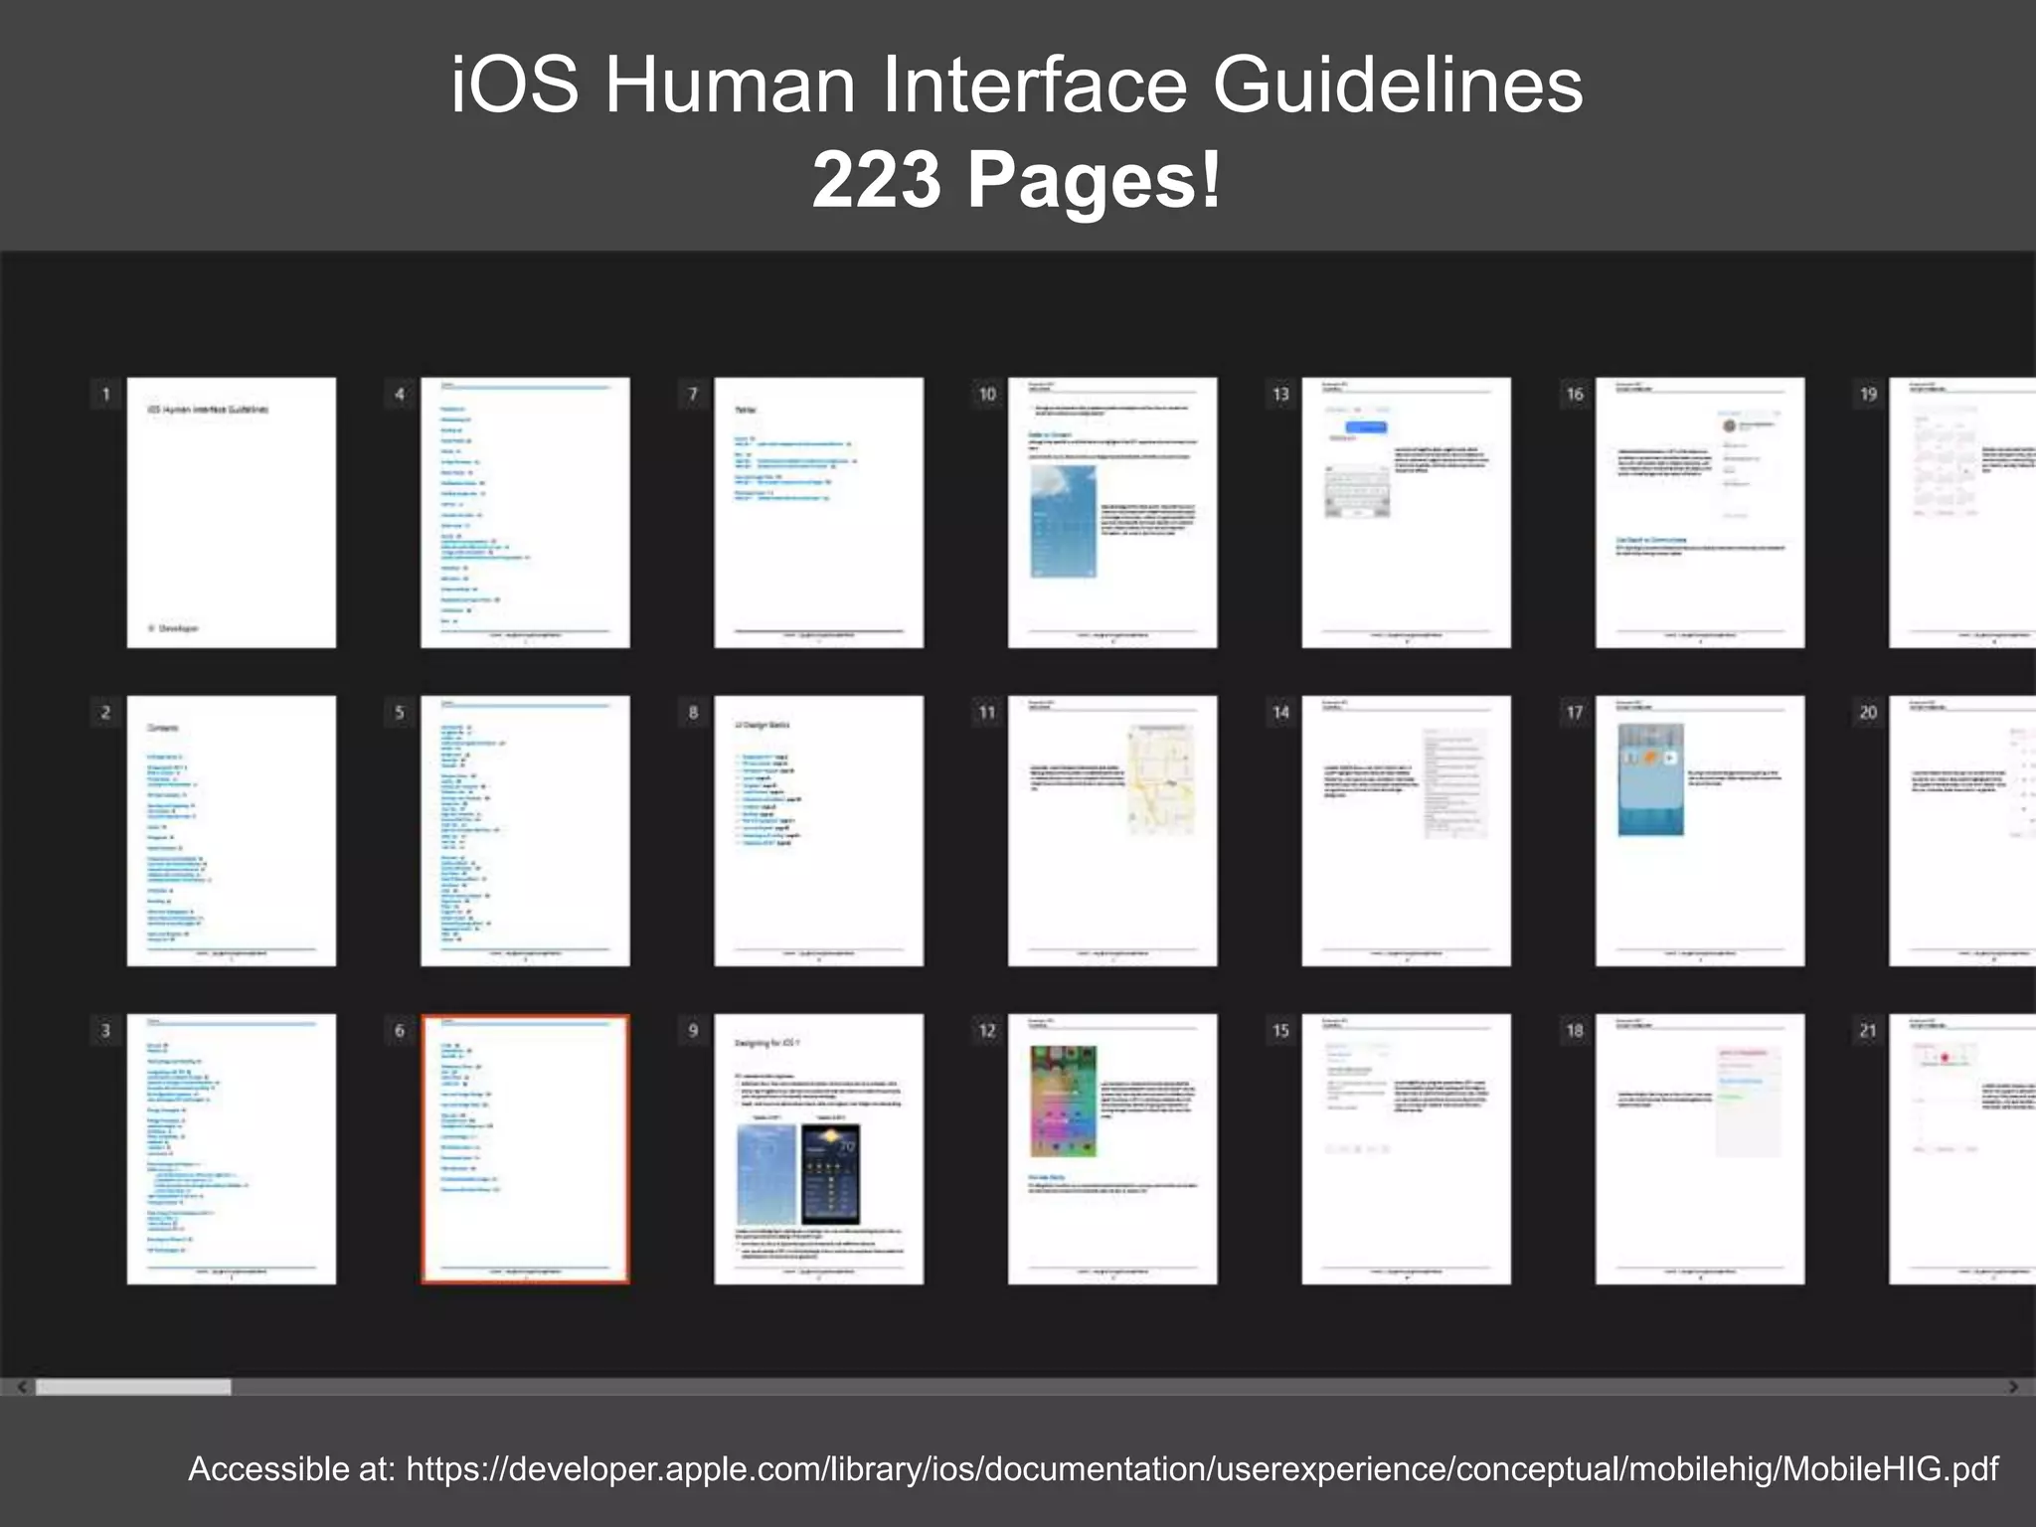The height and width of the screenshot is (1527, 2036).
Task: Select page 13 thumbnail
Action: point(1407,513)
